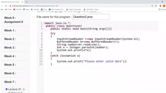Reload the page with the refresh icon
The image size is (166, 93).
point(6,6)
